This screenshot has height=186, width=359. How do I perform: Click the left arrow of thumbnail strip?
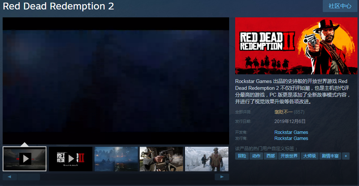(9, 177)
